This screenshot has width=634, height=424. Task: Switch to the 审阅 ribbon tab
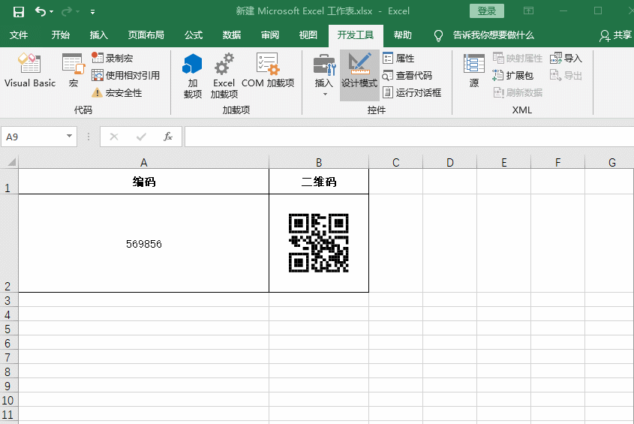[x=269, y=35]
